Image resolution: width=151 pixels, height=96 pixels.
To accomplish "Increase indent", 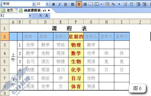I will coord(144,4).
